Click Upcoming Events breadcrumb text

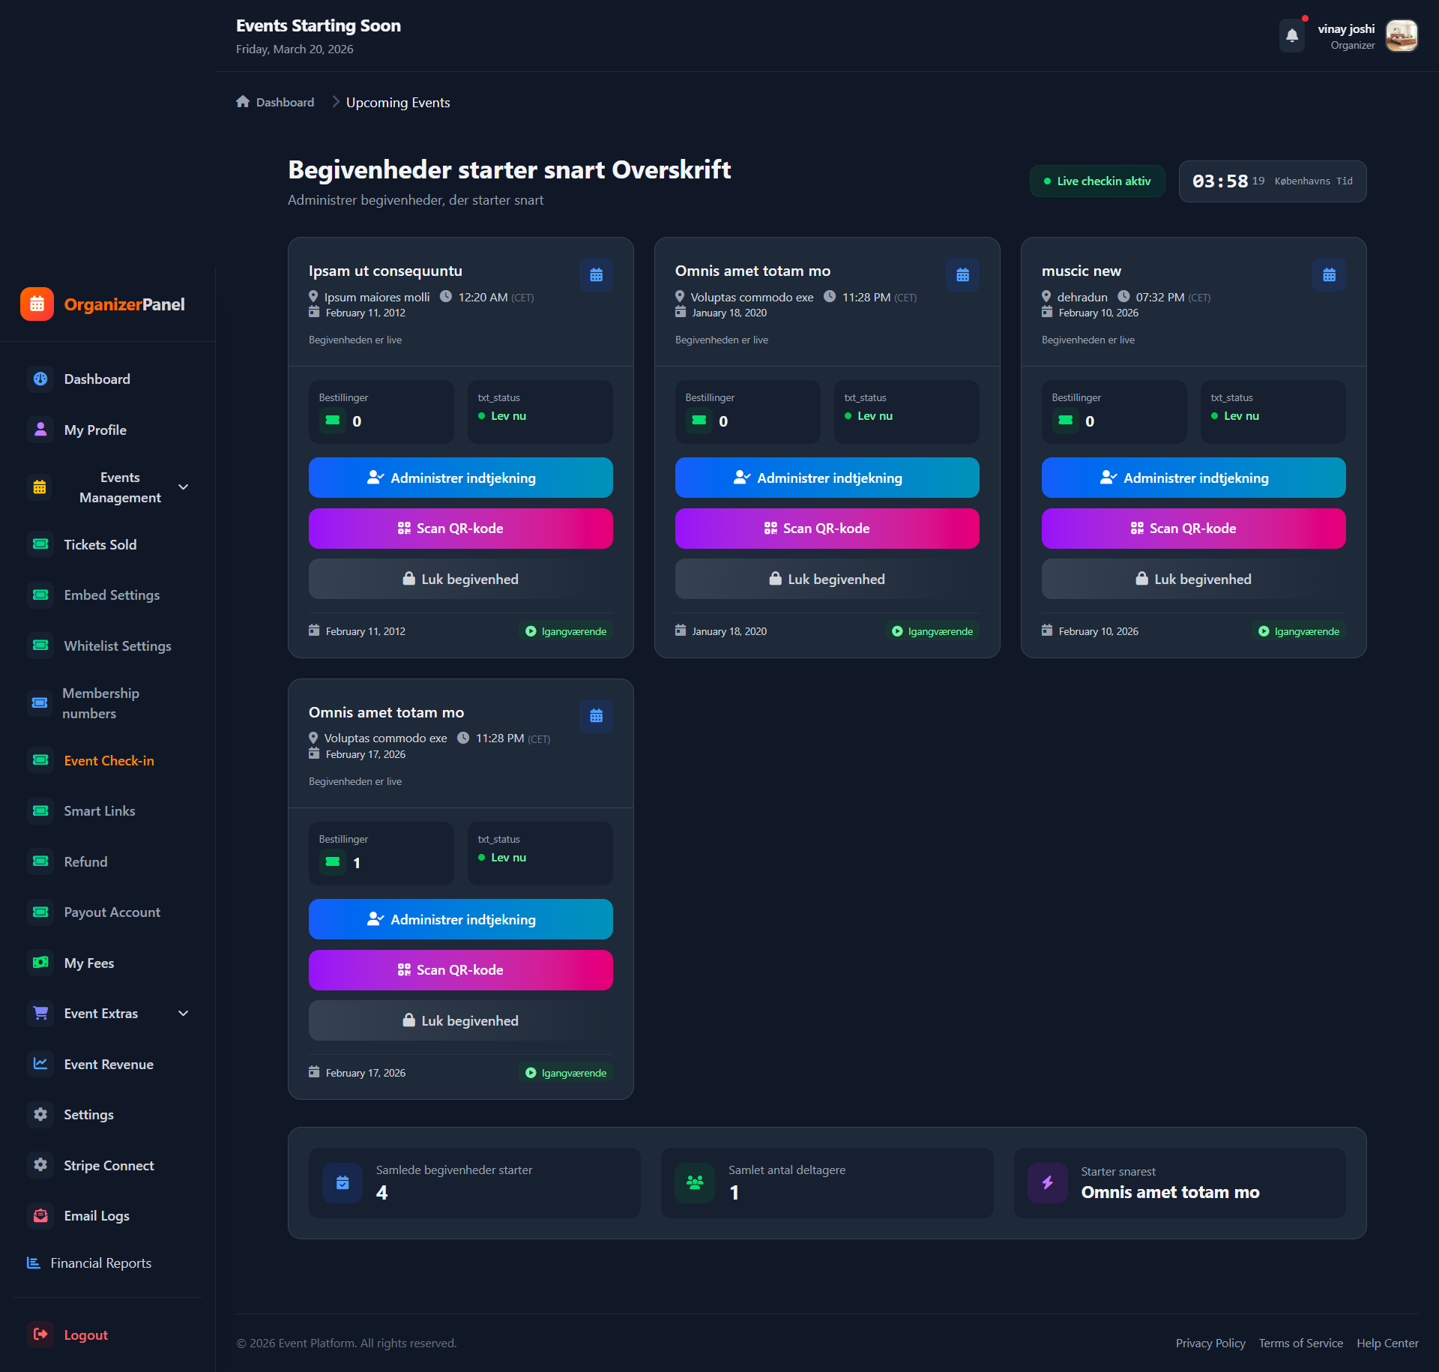pyautogui.click(x=398, y=103)
